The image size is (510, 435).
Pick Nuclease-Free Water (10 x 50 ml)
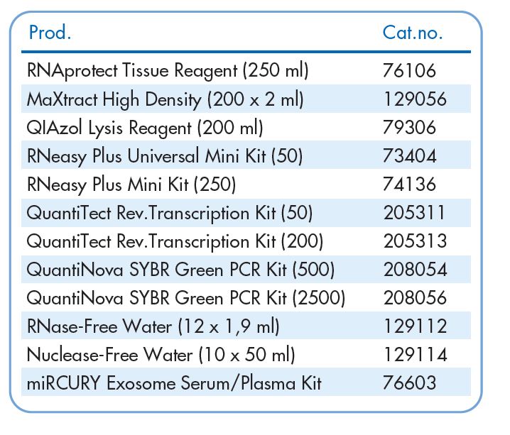pyautogui.click(x=161, y=355)
